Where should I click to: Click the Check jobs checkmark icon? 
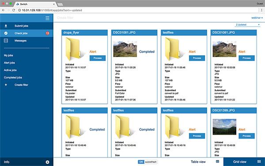6,33
